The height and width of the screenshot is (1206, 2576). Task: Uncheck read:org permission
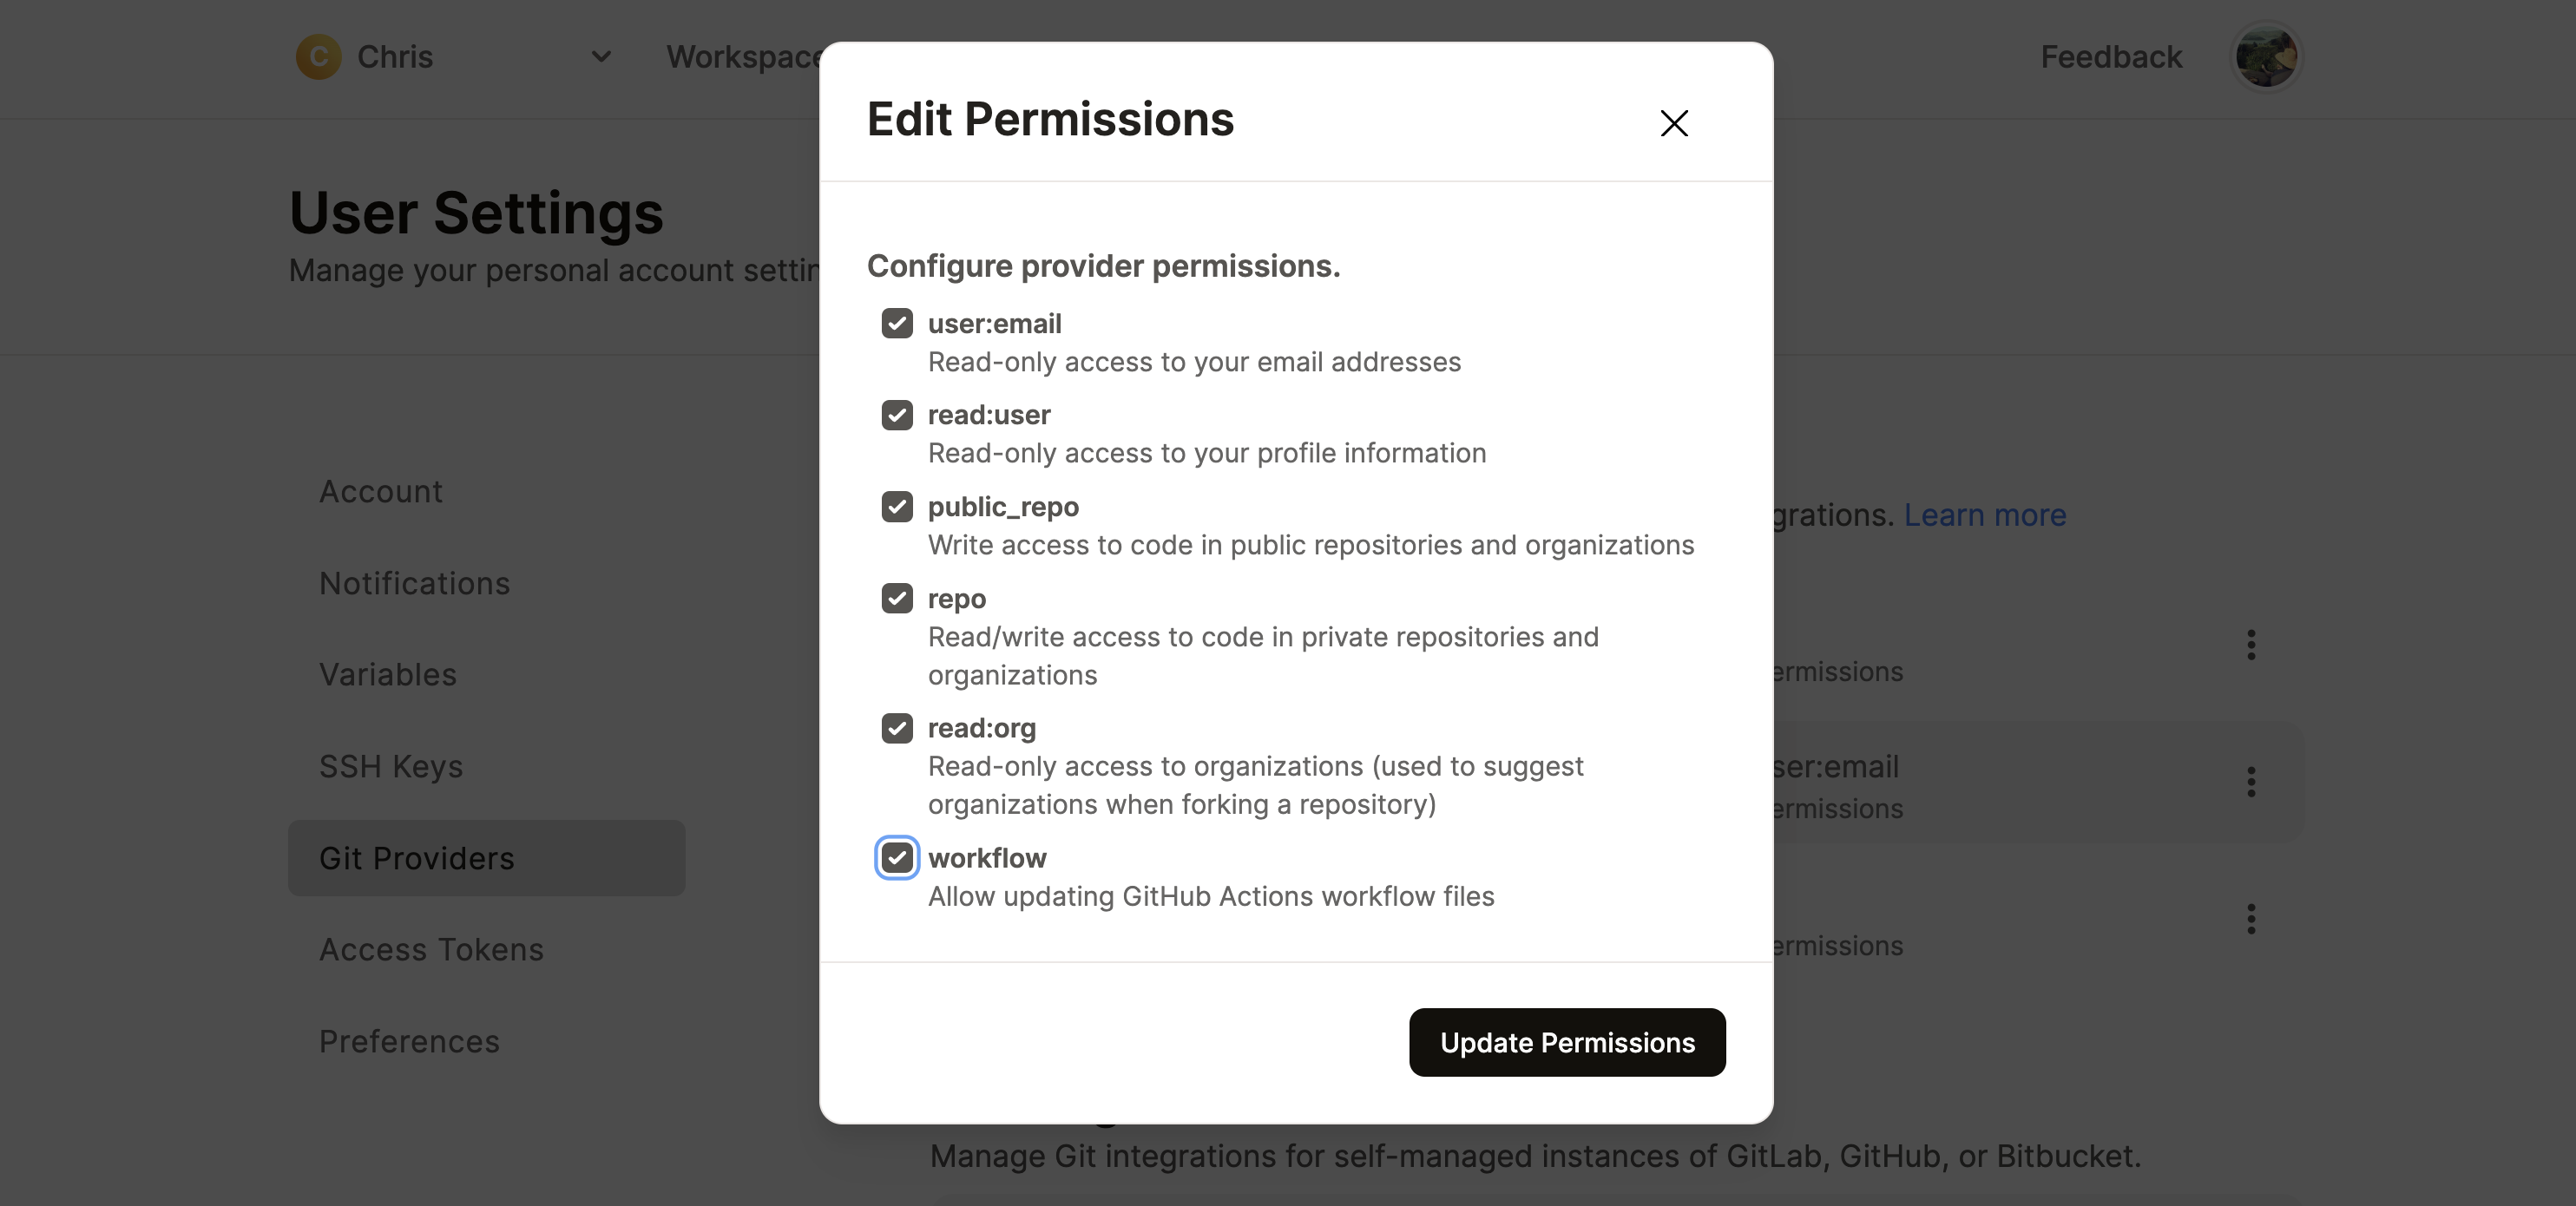point(896,728)
